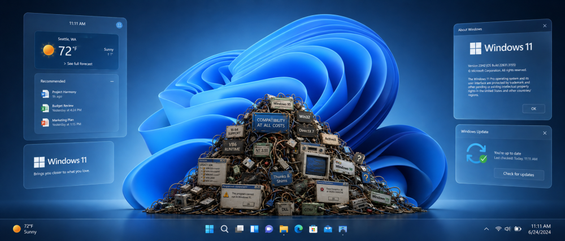Close the About Windows dialog
Screen dimensions: 565x241
click(545, 26)
